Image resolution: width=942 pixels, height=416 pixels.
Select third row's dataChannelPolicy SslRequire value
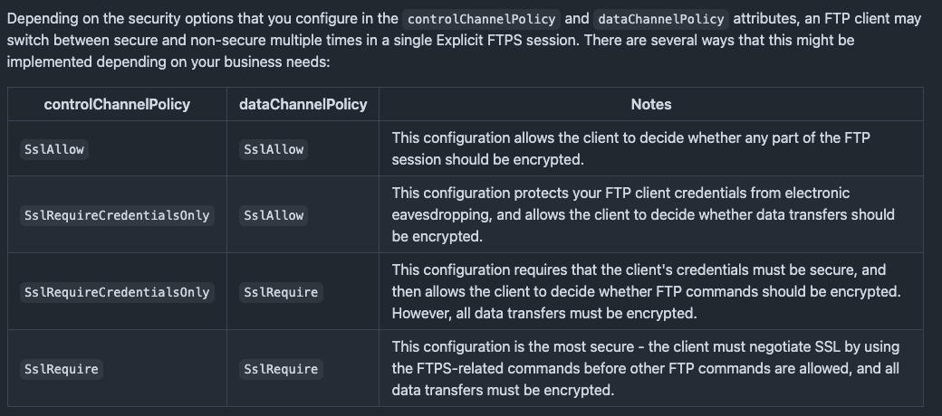tap(281, 292)
